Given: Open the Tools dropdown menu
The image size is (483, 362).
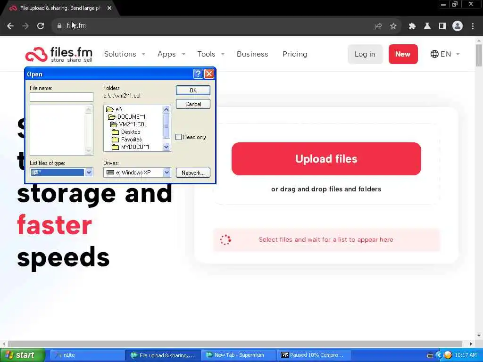Looking at the screenshot, I should 211,54.
